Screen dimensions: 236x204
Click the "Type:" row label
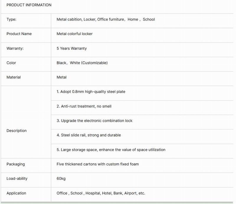click(12, 19)
